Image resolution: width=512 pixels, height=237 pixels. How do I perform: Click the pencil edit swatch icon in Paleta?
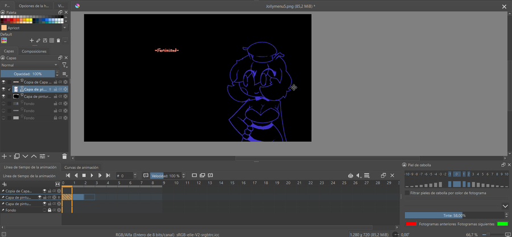[x=38, y=40]
